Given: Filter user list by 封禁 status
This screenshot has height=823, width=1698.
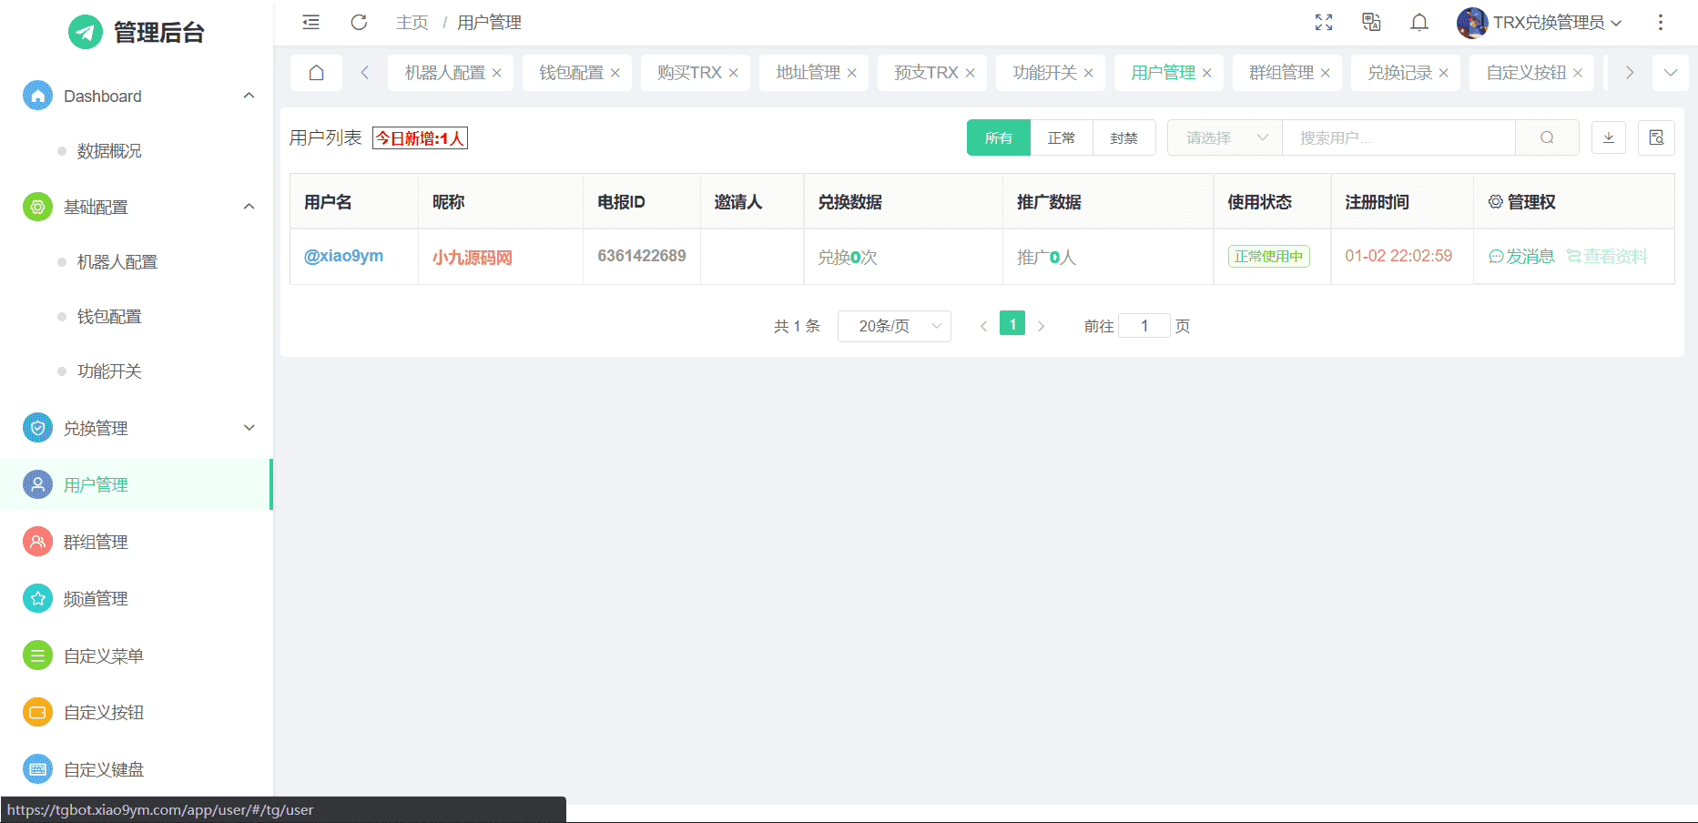Looking at the screenshot, I should (1124, 137).
